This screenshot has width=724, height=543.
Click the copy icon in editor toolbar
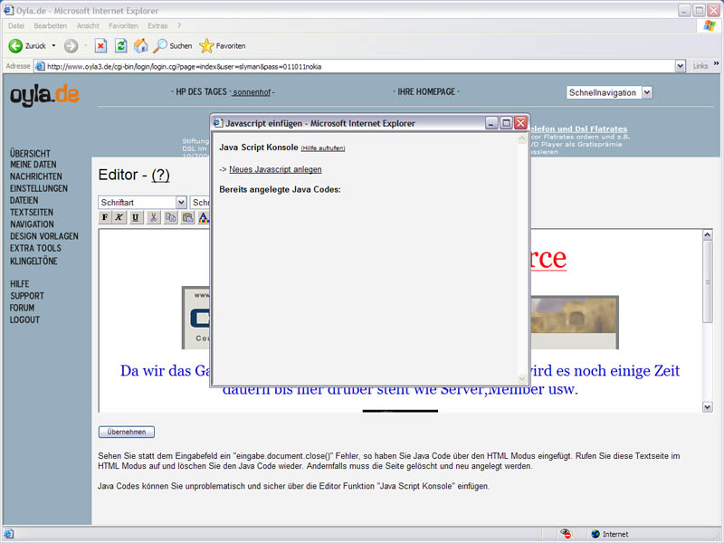(x=170, y=217)
